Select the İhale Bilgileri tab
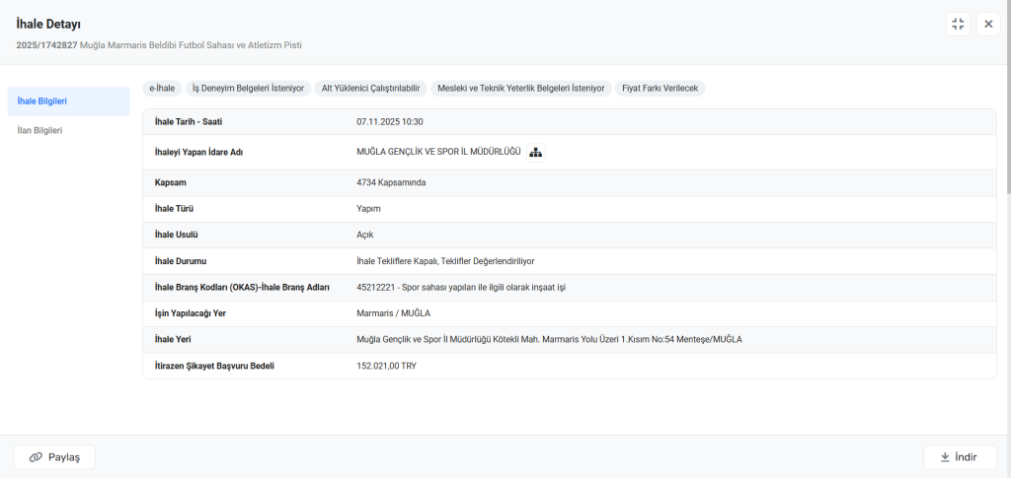 (68, 102)
